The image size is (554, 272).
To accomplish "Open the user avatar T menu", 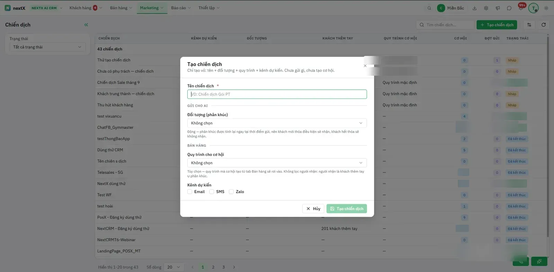I will [533, 8].
